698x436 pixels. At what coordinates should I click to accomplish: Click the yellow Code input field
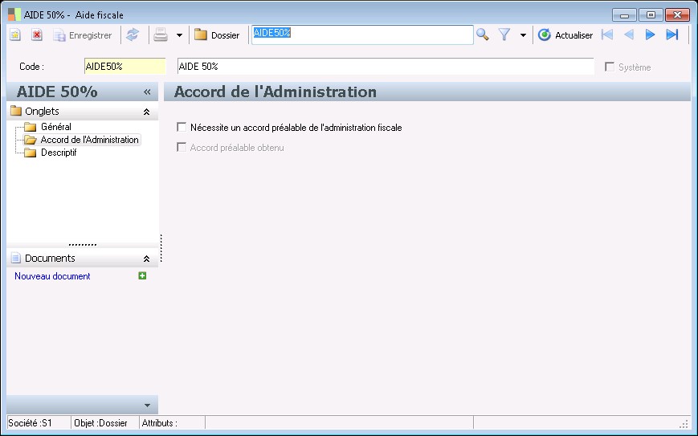pos(124,67)
